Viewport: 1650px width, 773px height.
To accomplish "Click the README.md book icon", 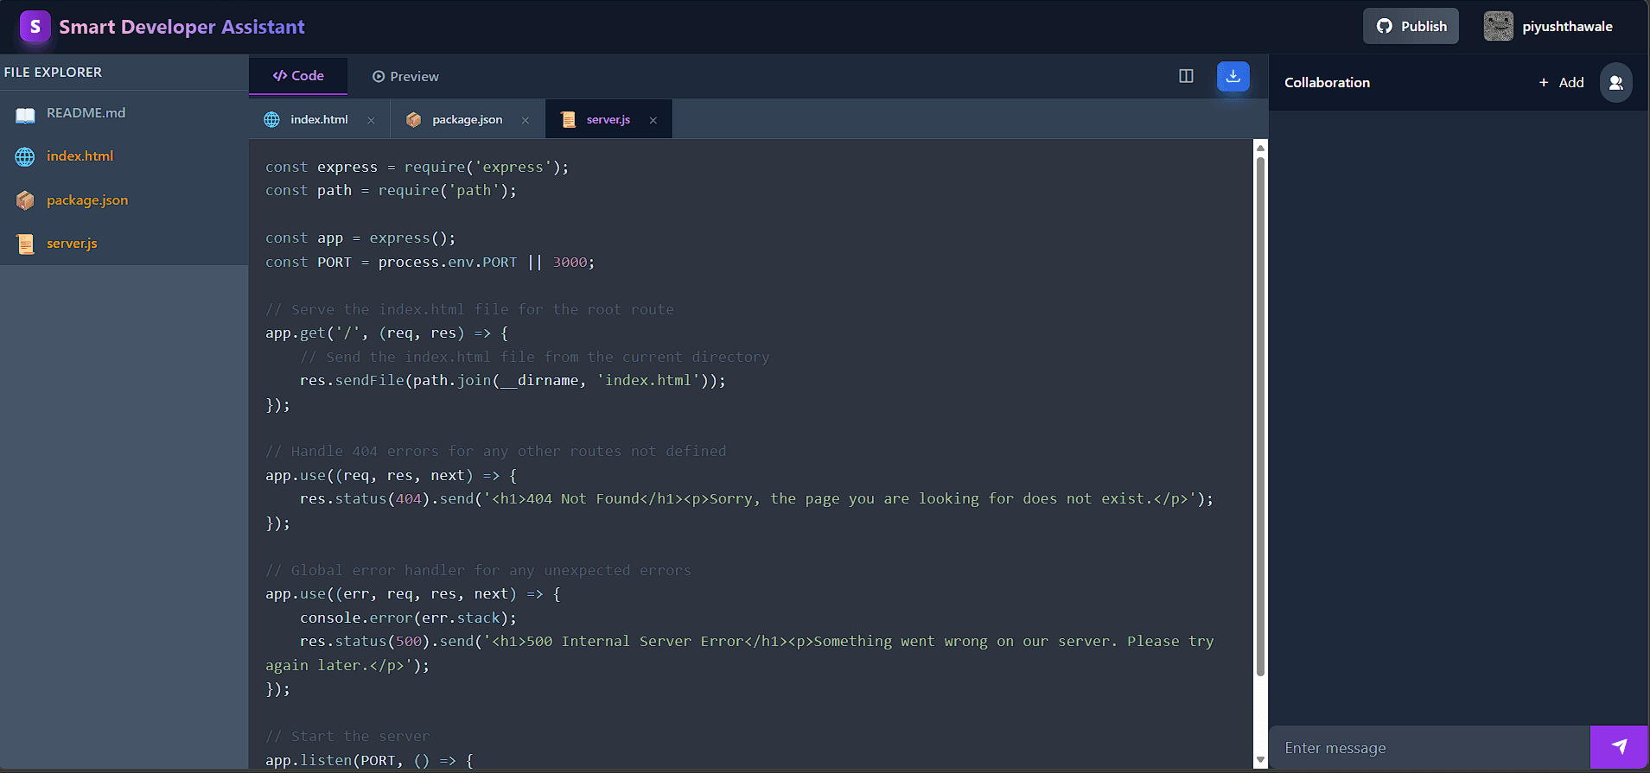I will point(25,114).
